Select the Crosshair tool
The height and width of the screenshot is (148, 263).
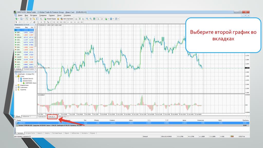[x=20, y=22]
